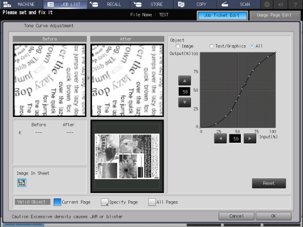This screenshot has width=303, height=227.
Task: Click the full page preview thumbnail
Action: click(x=127, y=156)
